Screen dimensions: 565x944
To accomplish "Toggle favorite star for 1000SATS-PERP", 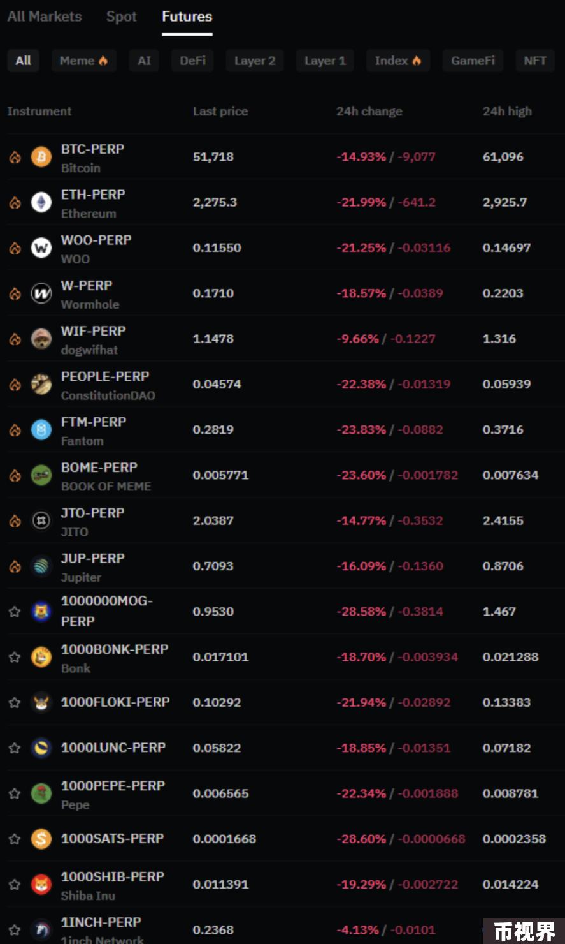I will [15, 839].
